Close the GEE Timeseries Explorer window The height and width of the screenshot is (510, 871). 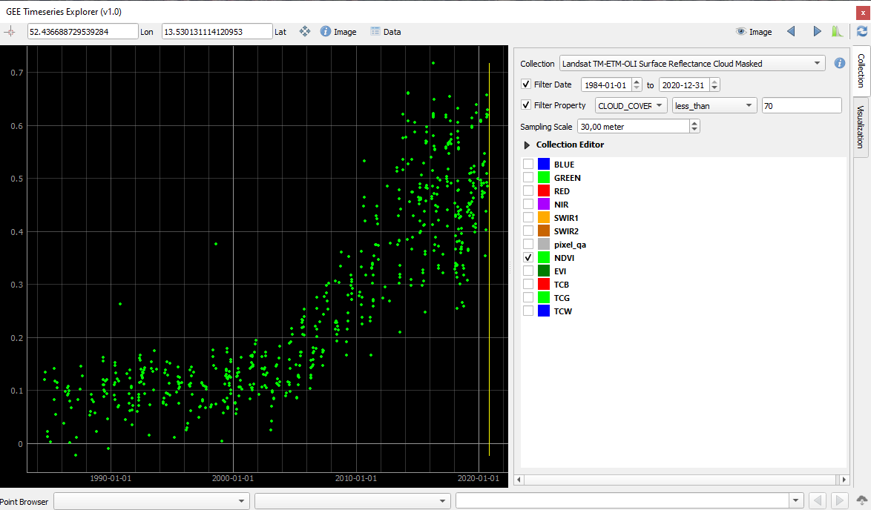[x=863, y=12]
